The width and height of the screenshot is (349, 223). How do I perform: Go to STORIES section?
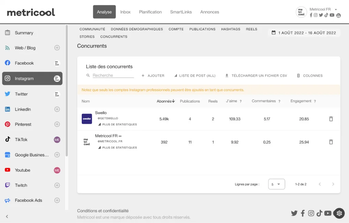pos(87,37)
